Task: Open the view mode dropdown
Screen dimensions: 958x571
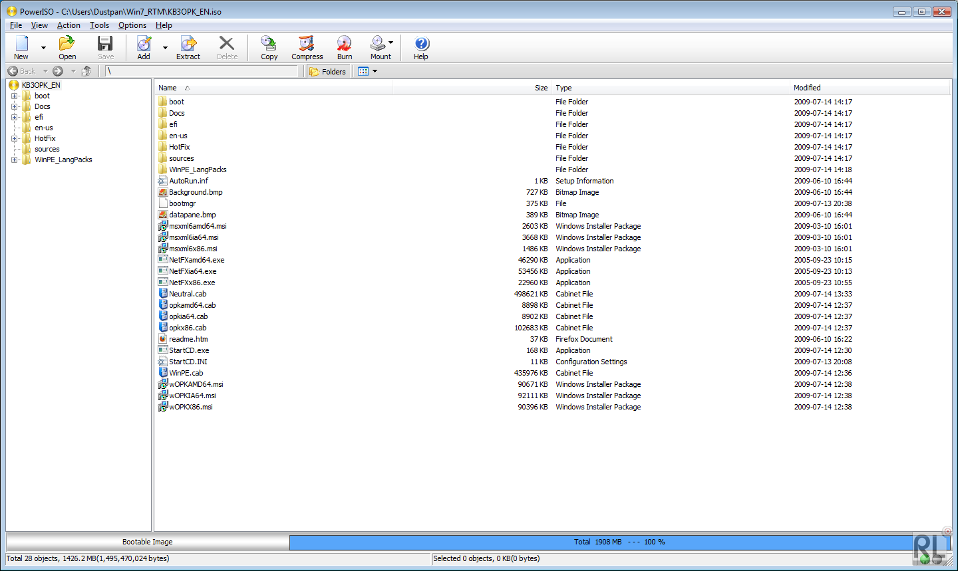Action: tap(375, 71)
